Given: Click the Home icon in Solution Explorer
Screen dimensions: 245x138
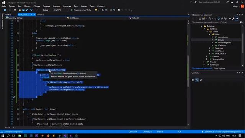Looking at the screenshot, I should (x=200, y=19).
